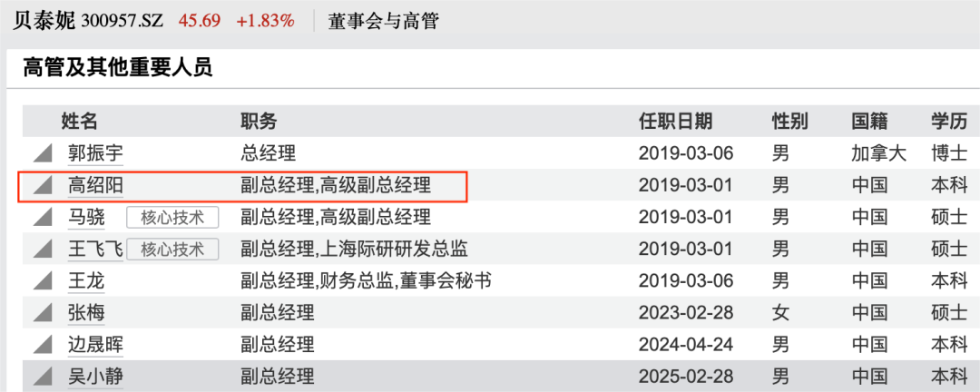Click 核心技术 tag beside 王飞飞
Image resolution: width=980 pixels, height=392 pixels.
click(x=172, y=249)
